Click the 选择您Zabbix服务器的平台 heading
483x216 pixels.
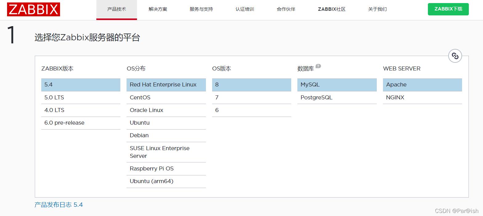click(x=87, y=38)
